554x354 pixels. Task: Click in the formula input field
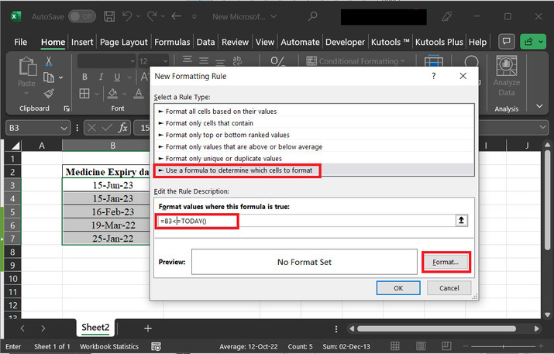[305, 221]
